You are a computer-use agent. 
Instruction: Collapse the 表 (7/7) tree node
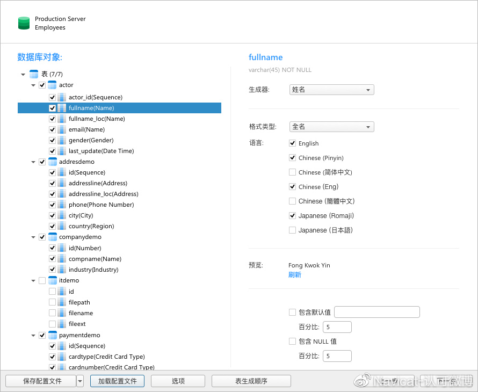(x=23, y=75)
